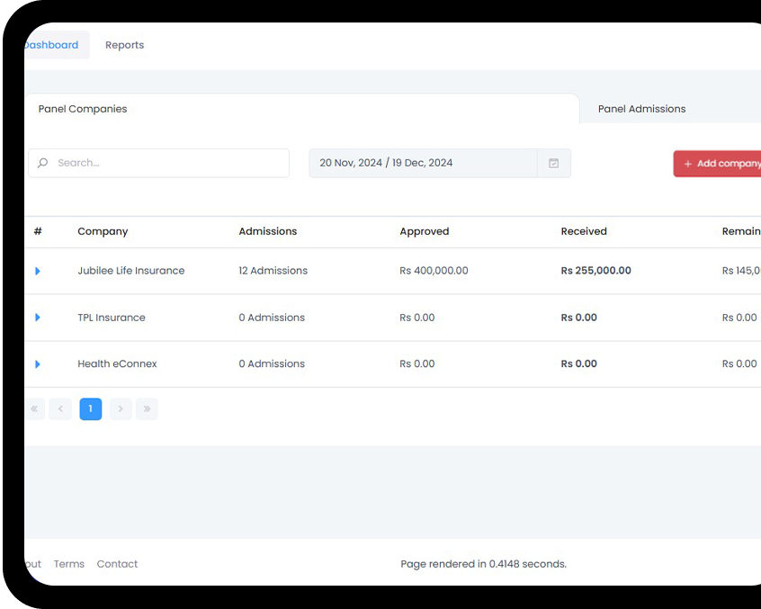This screenshot has width=761, height=609.
Task: Open the date range calendar icon
Action: click(x=553, y=163)
